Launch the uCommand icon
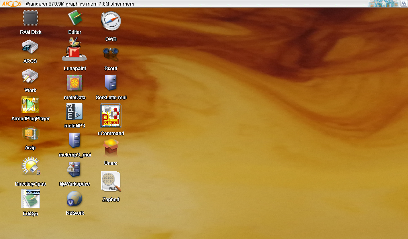408x239 pixels. click(x=111, y=116)
